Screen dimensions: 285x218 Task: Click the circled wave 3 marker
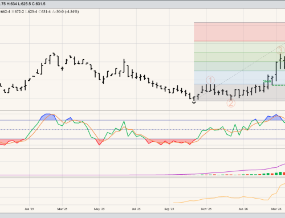(x=280, y=50)
